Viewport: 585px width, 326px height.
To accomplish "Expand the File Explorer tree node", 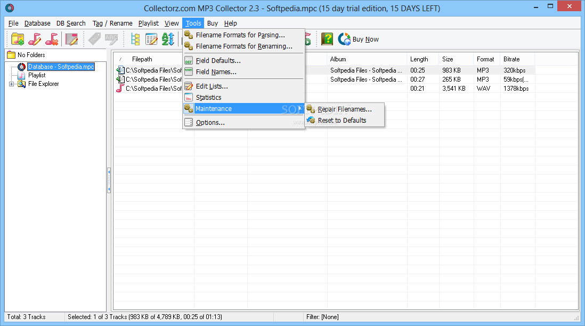I will [12, 84].
